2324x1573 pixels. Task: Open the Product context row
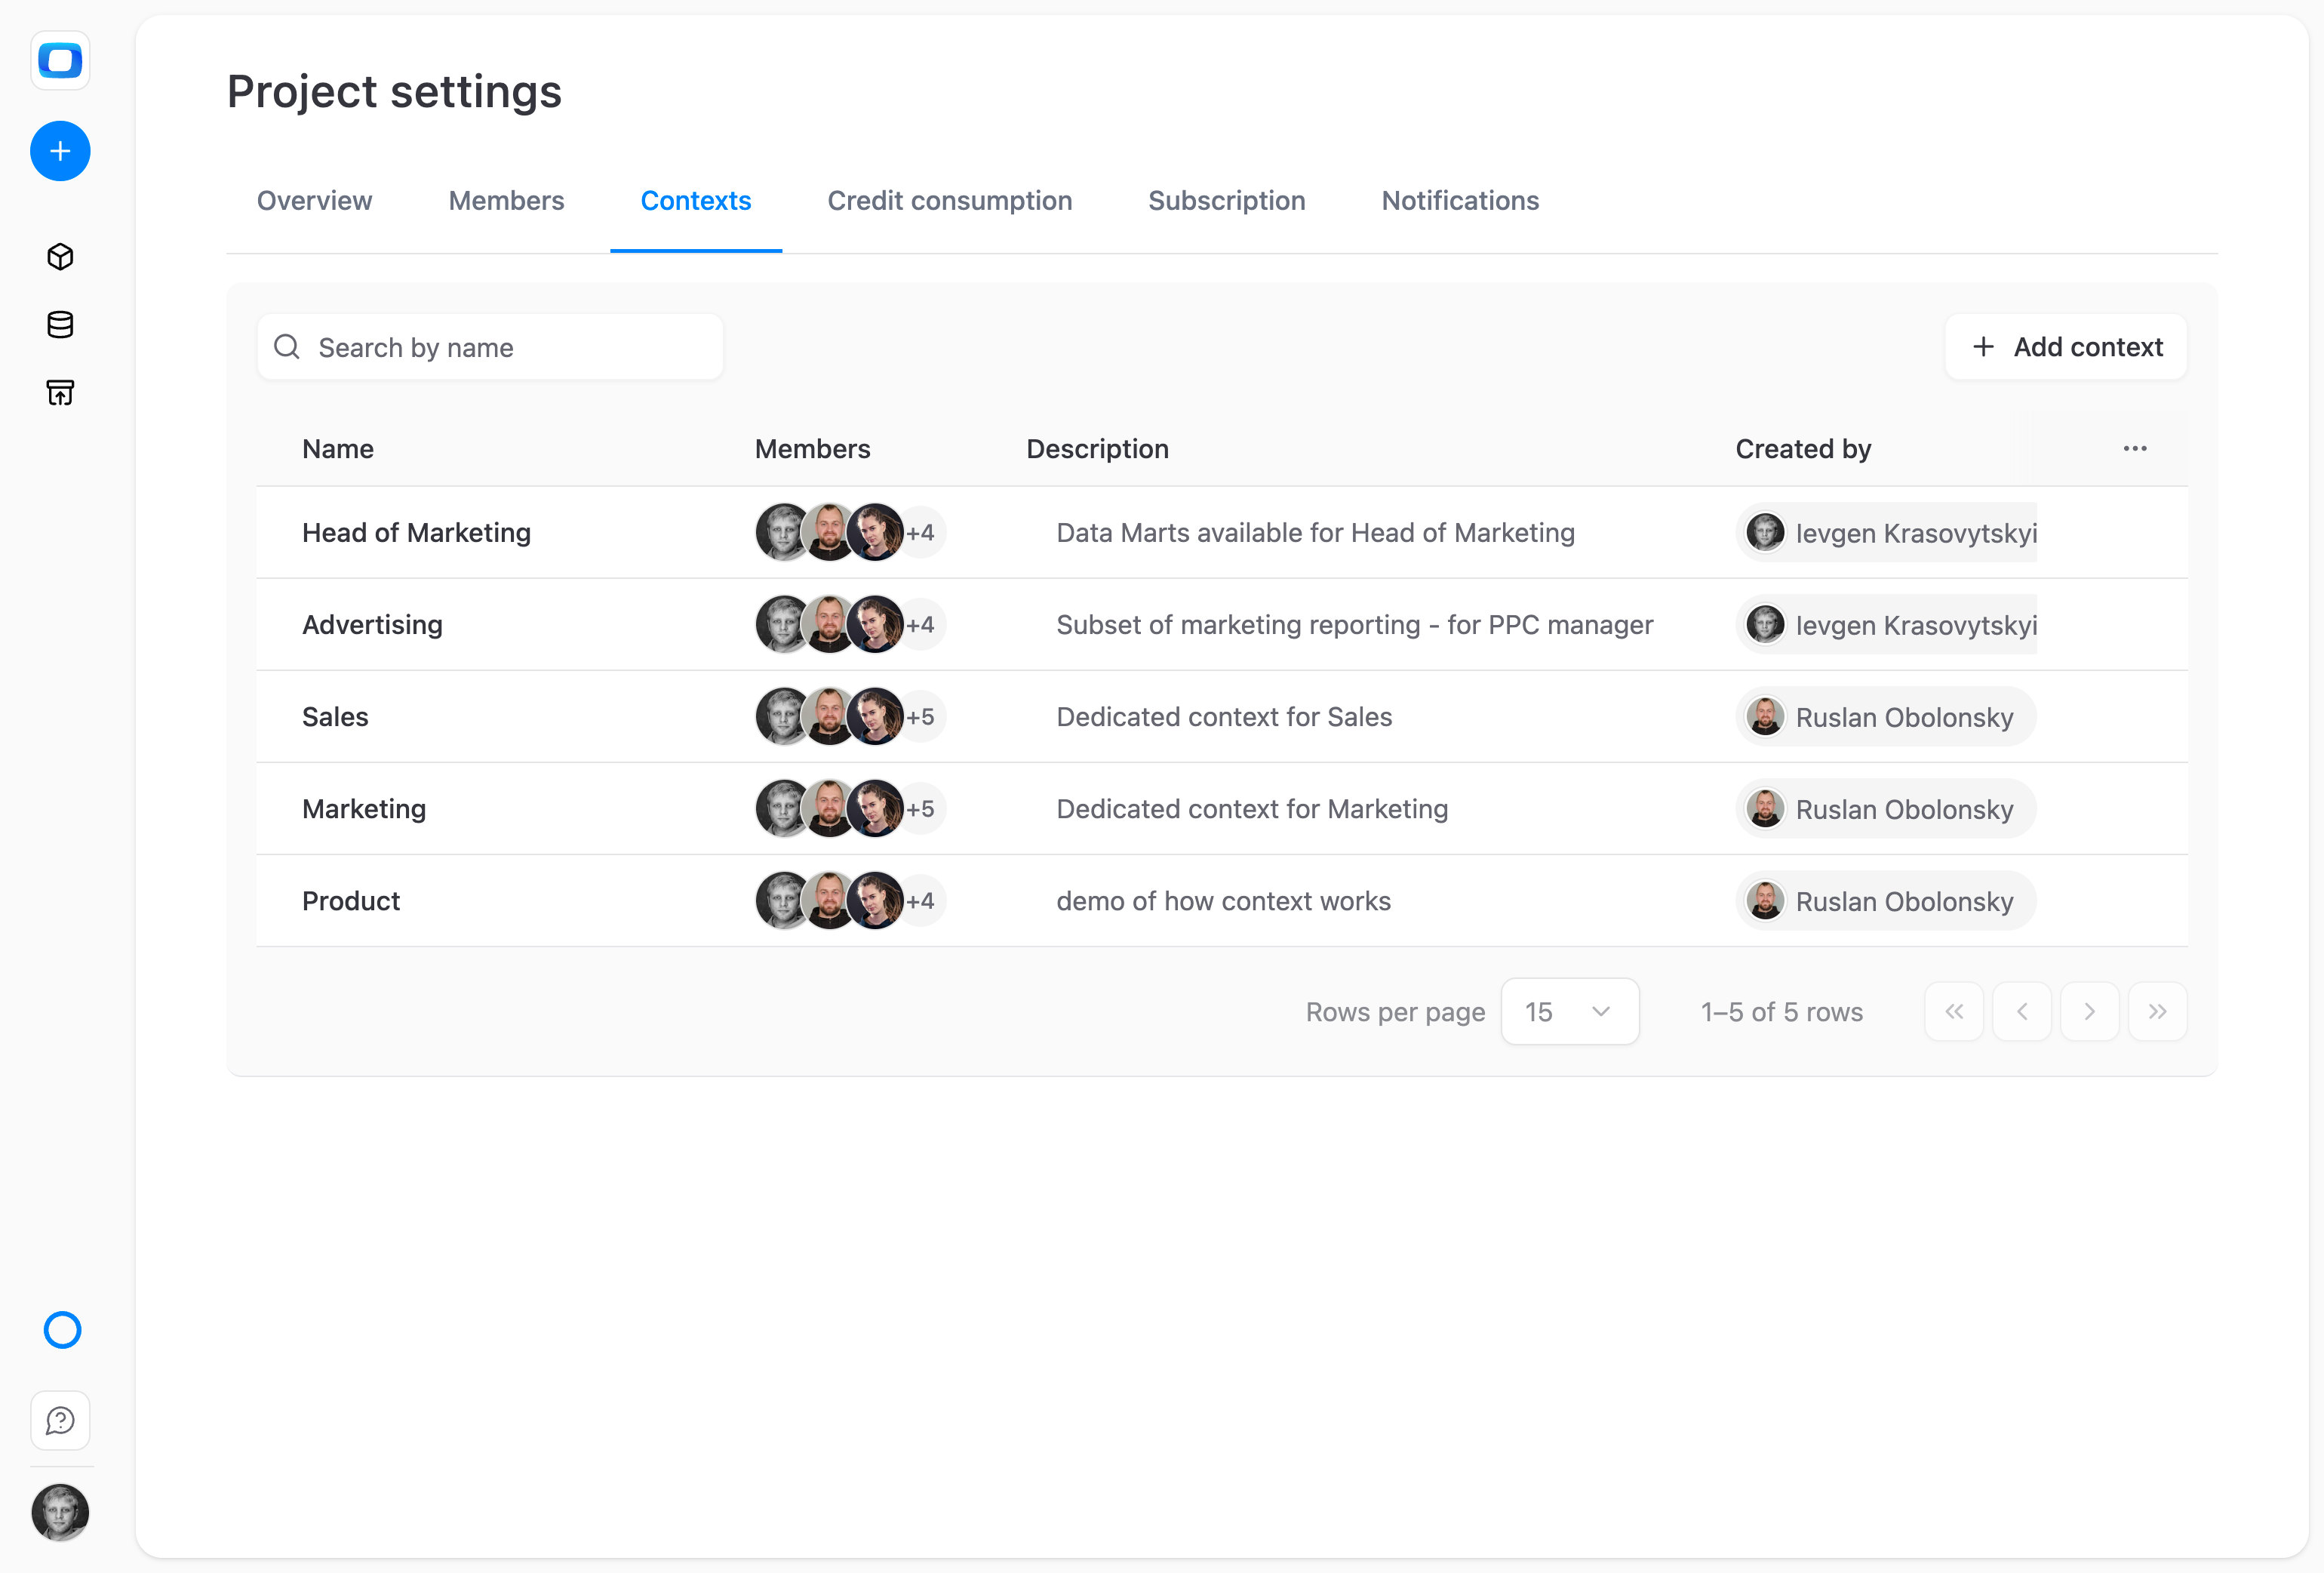click(x=1222, y=900)
